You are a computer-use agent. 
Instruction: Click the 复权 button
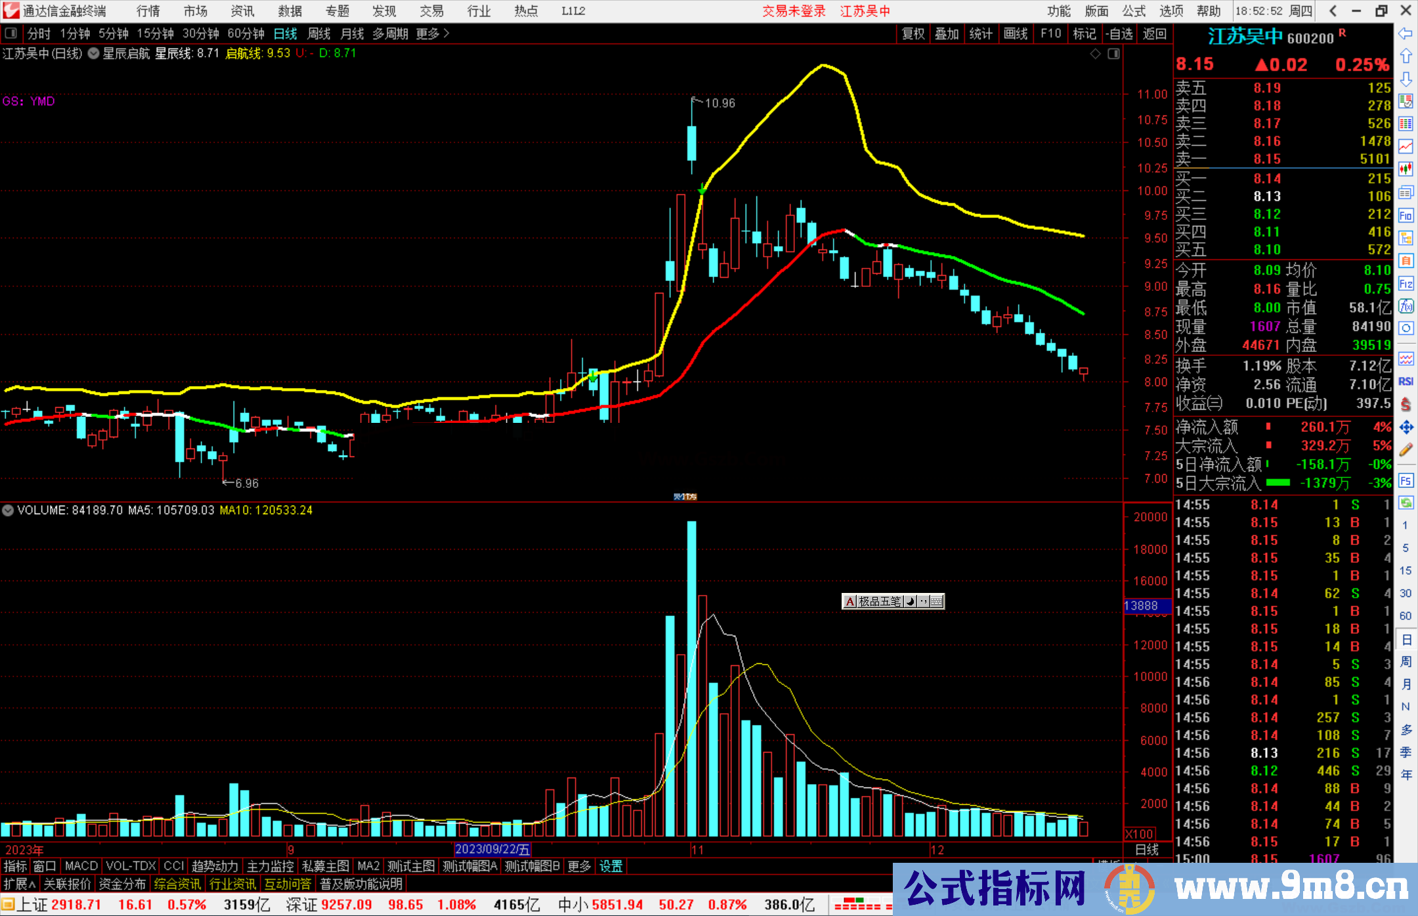913,33
